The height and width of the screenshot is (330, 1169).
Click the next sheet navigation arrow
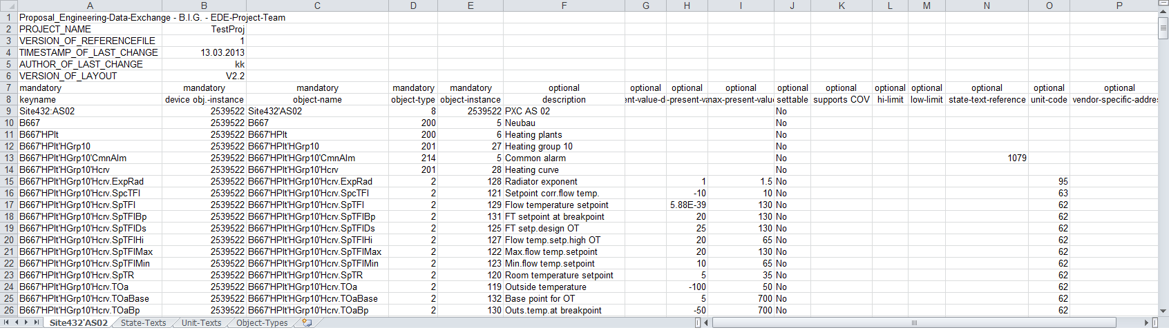coord(26,322)
